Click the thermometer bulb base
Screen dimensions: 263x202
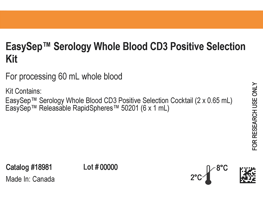(208, 182)
